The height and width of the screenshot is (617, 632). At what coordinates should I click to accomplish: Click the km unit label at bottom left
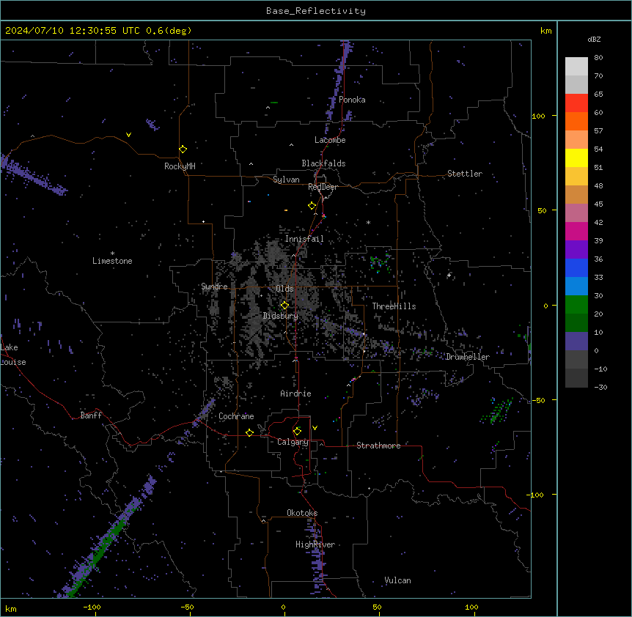pyautogui.click(x=11, y=608)
